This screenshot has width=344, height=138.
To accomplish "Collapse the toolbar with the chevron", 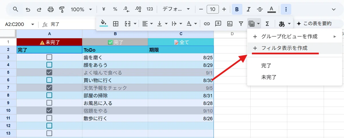I will [x=334, y=9].
